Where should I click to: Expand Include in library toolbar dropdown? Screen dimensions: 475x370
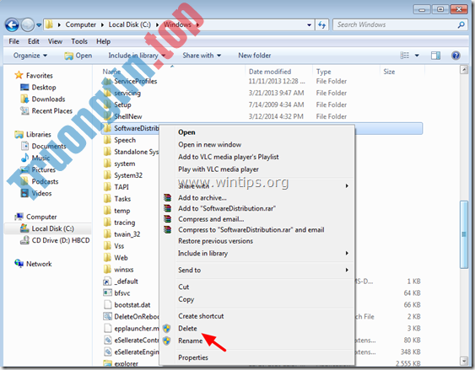(137, 56)
